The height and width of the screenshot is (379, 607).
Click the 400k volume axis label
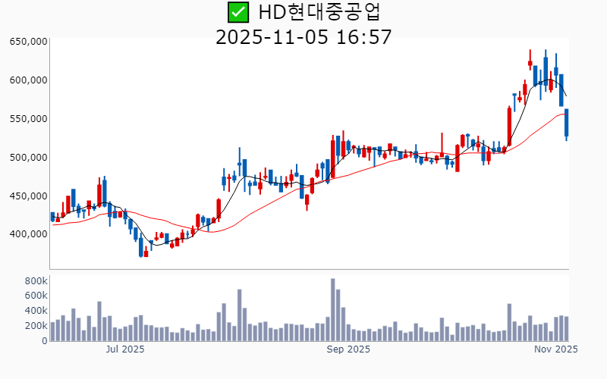click(x=36, y=311)
